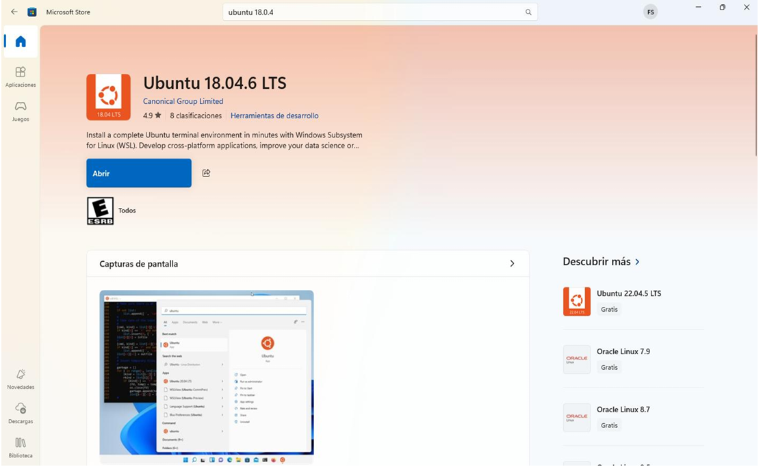Click the search magnifier in the search bar
The height and width of the screenshot is (469, 761).
(528, 12)
